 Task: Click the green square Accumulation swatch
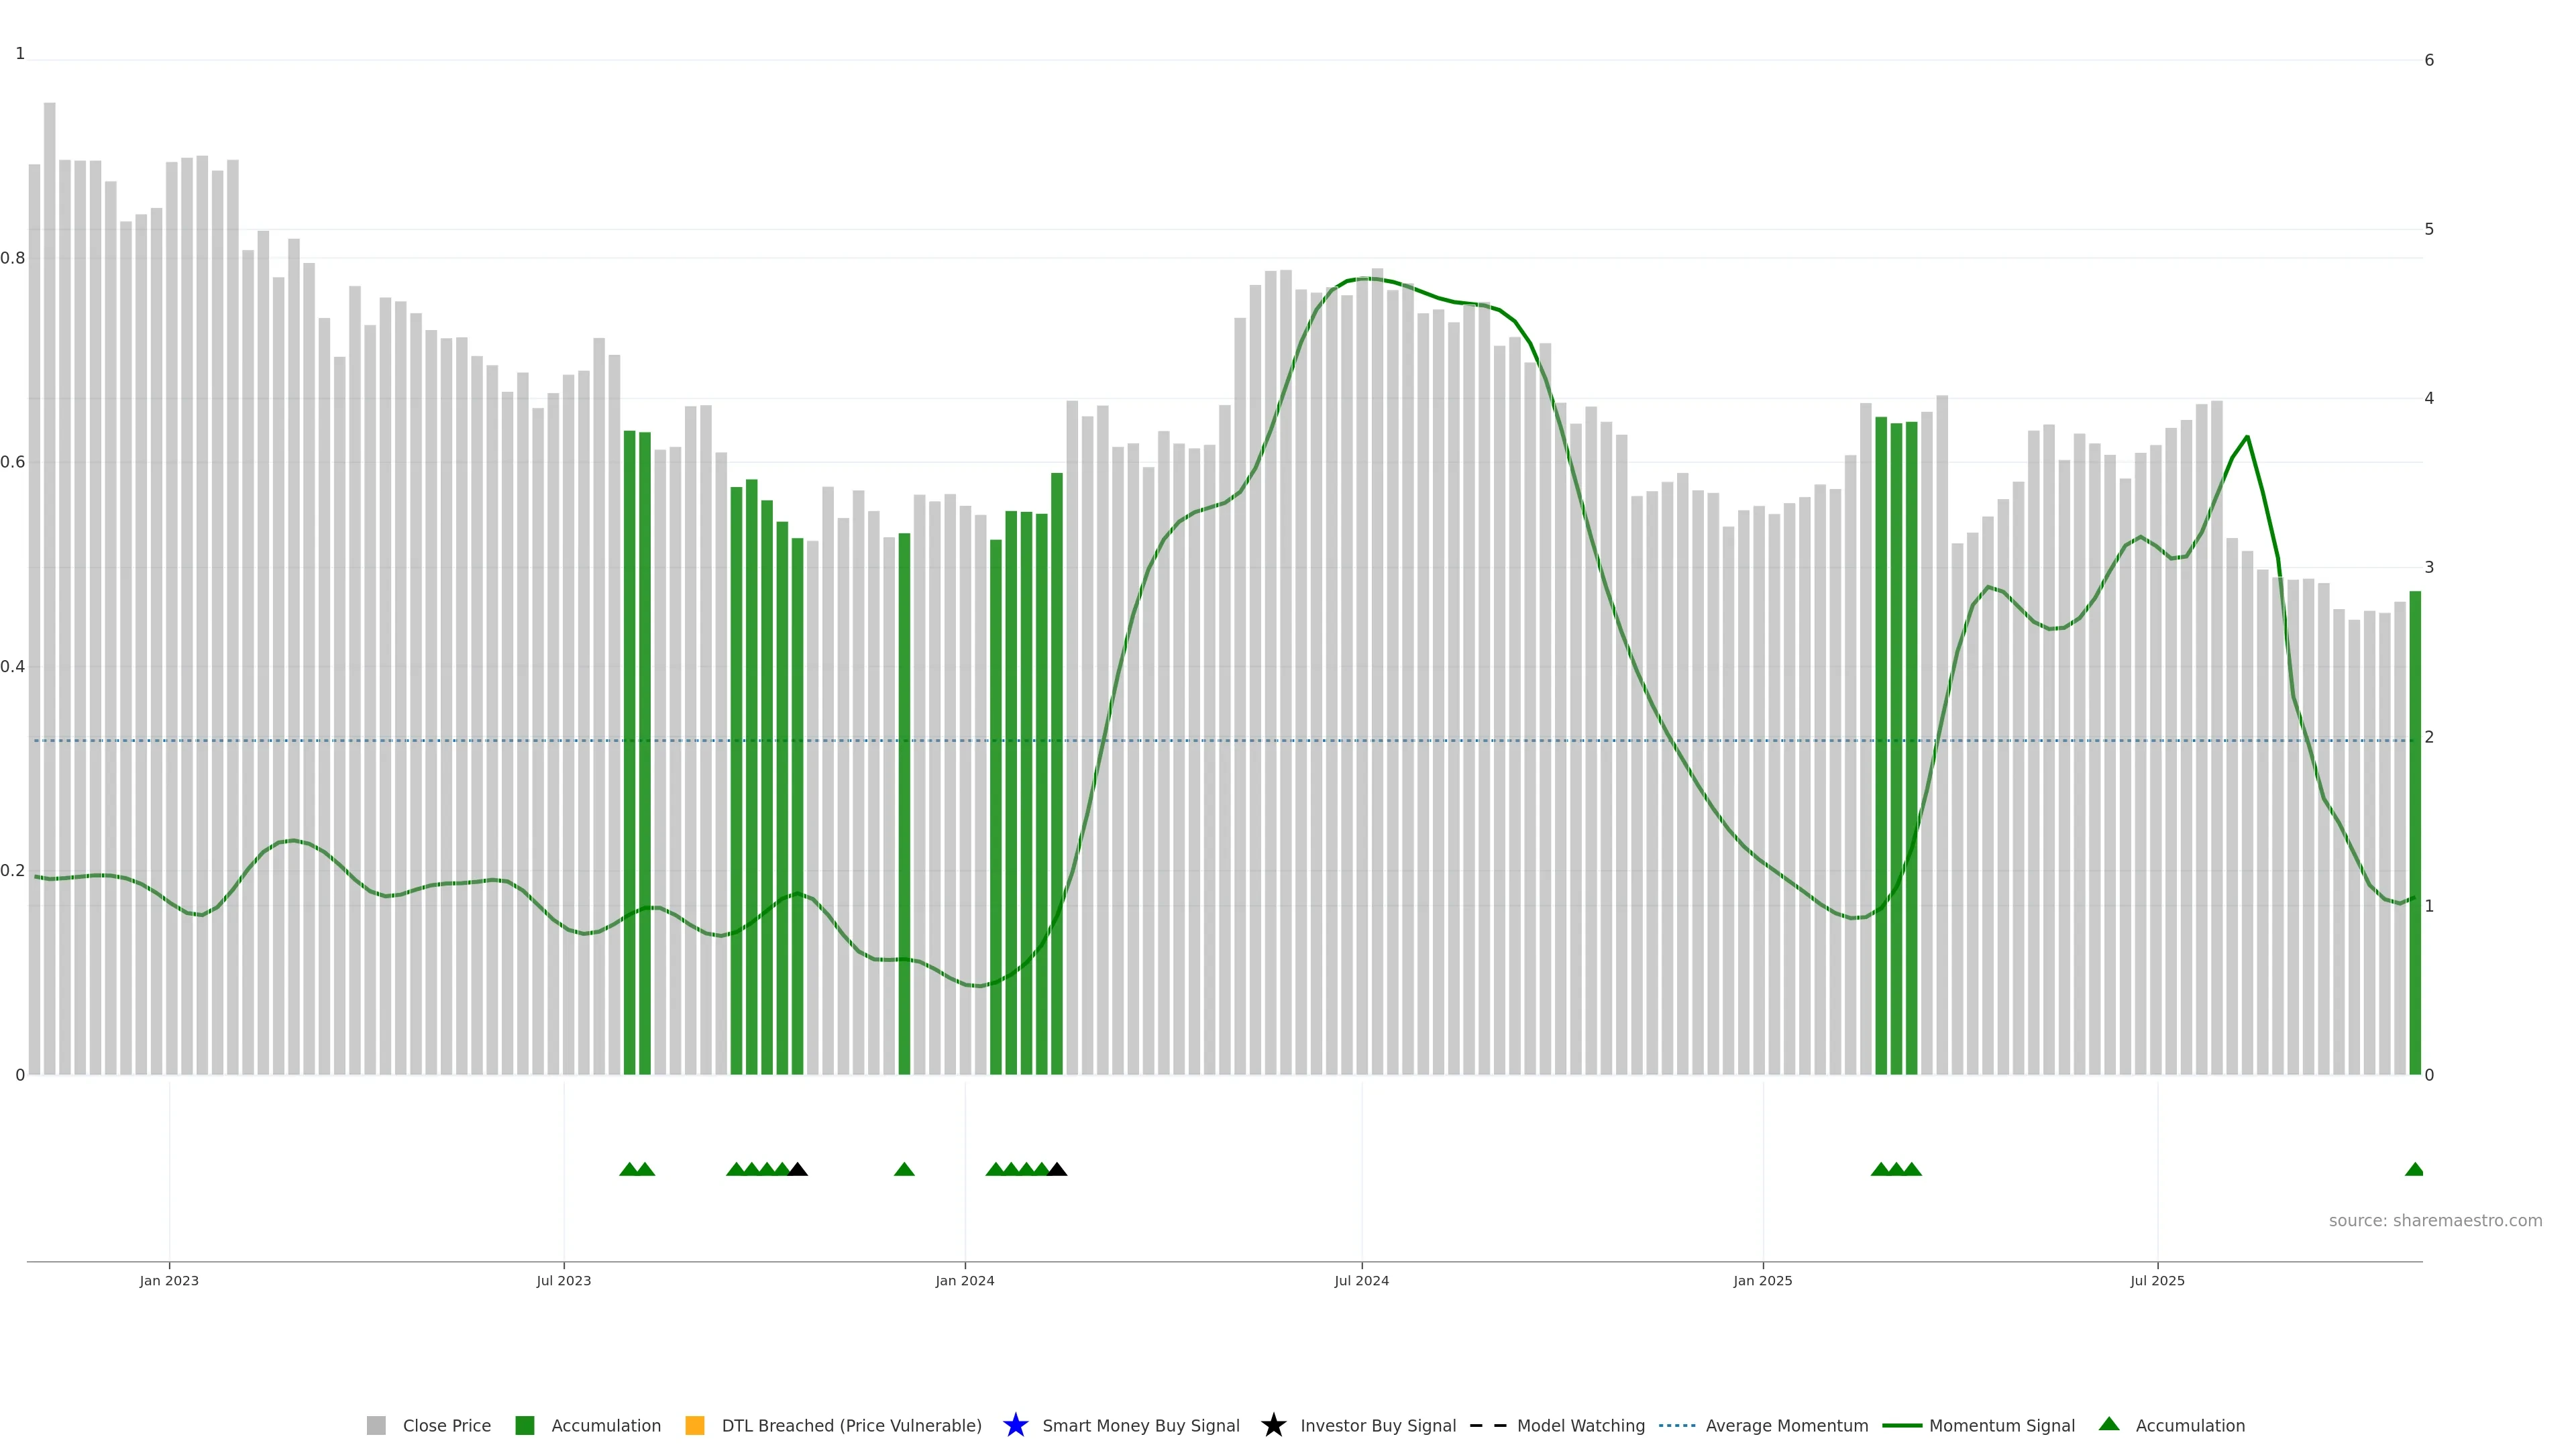click(x=524, y=1425)
